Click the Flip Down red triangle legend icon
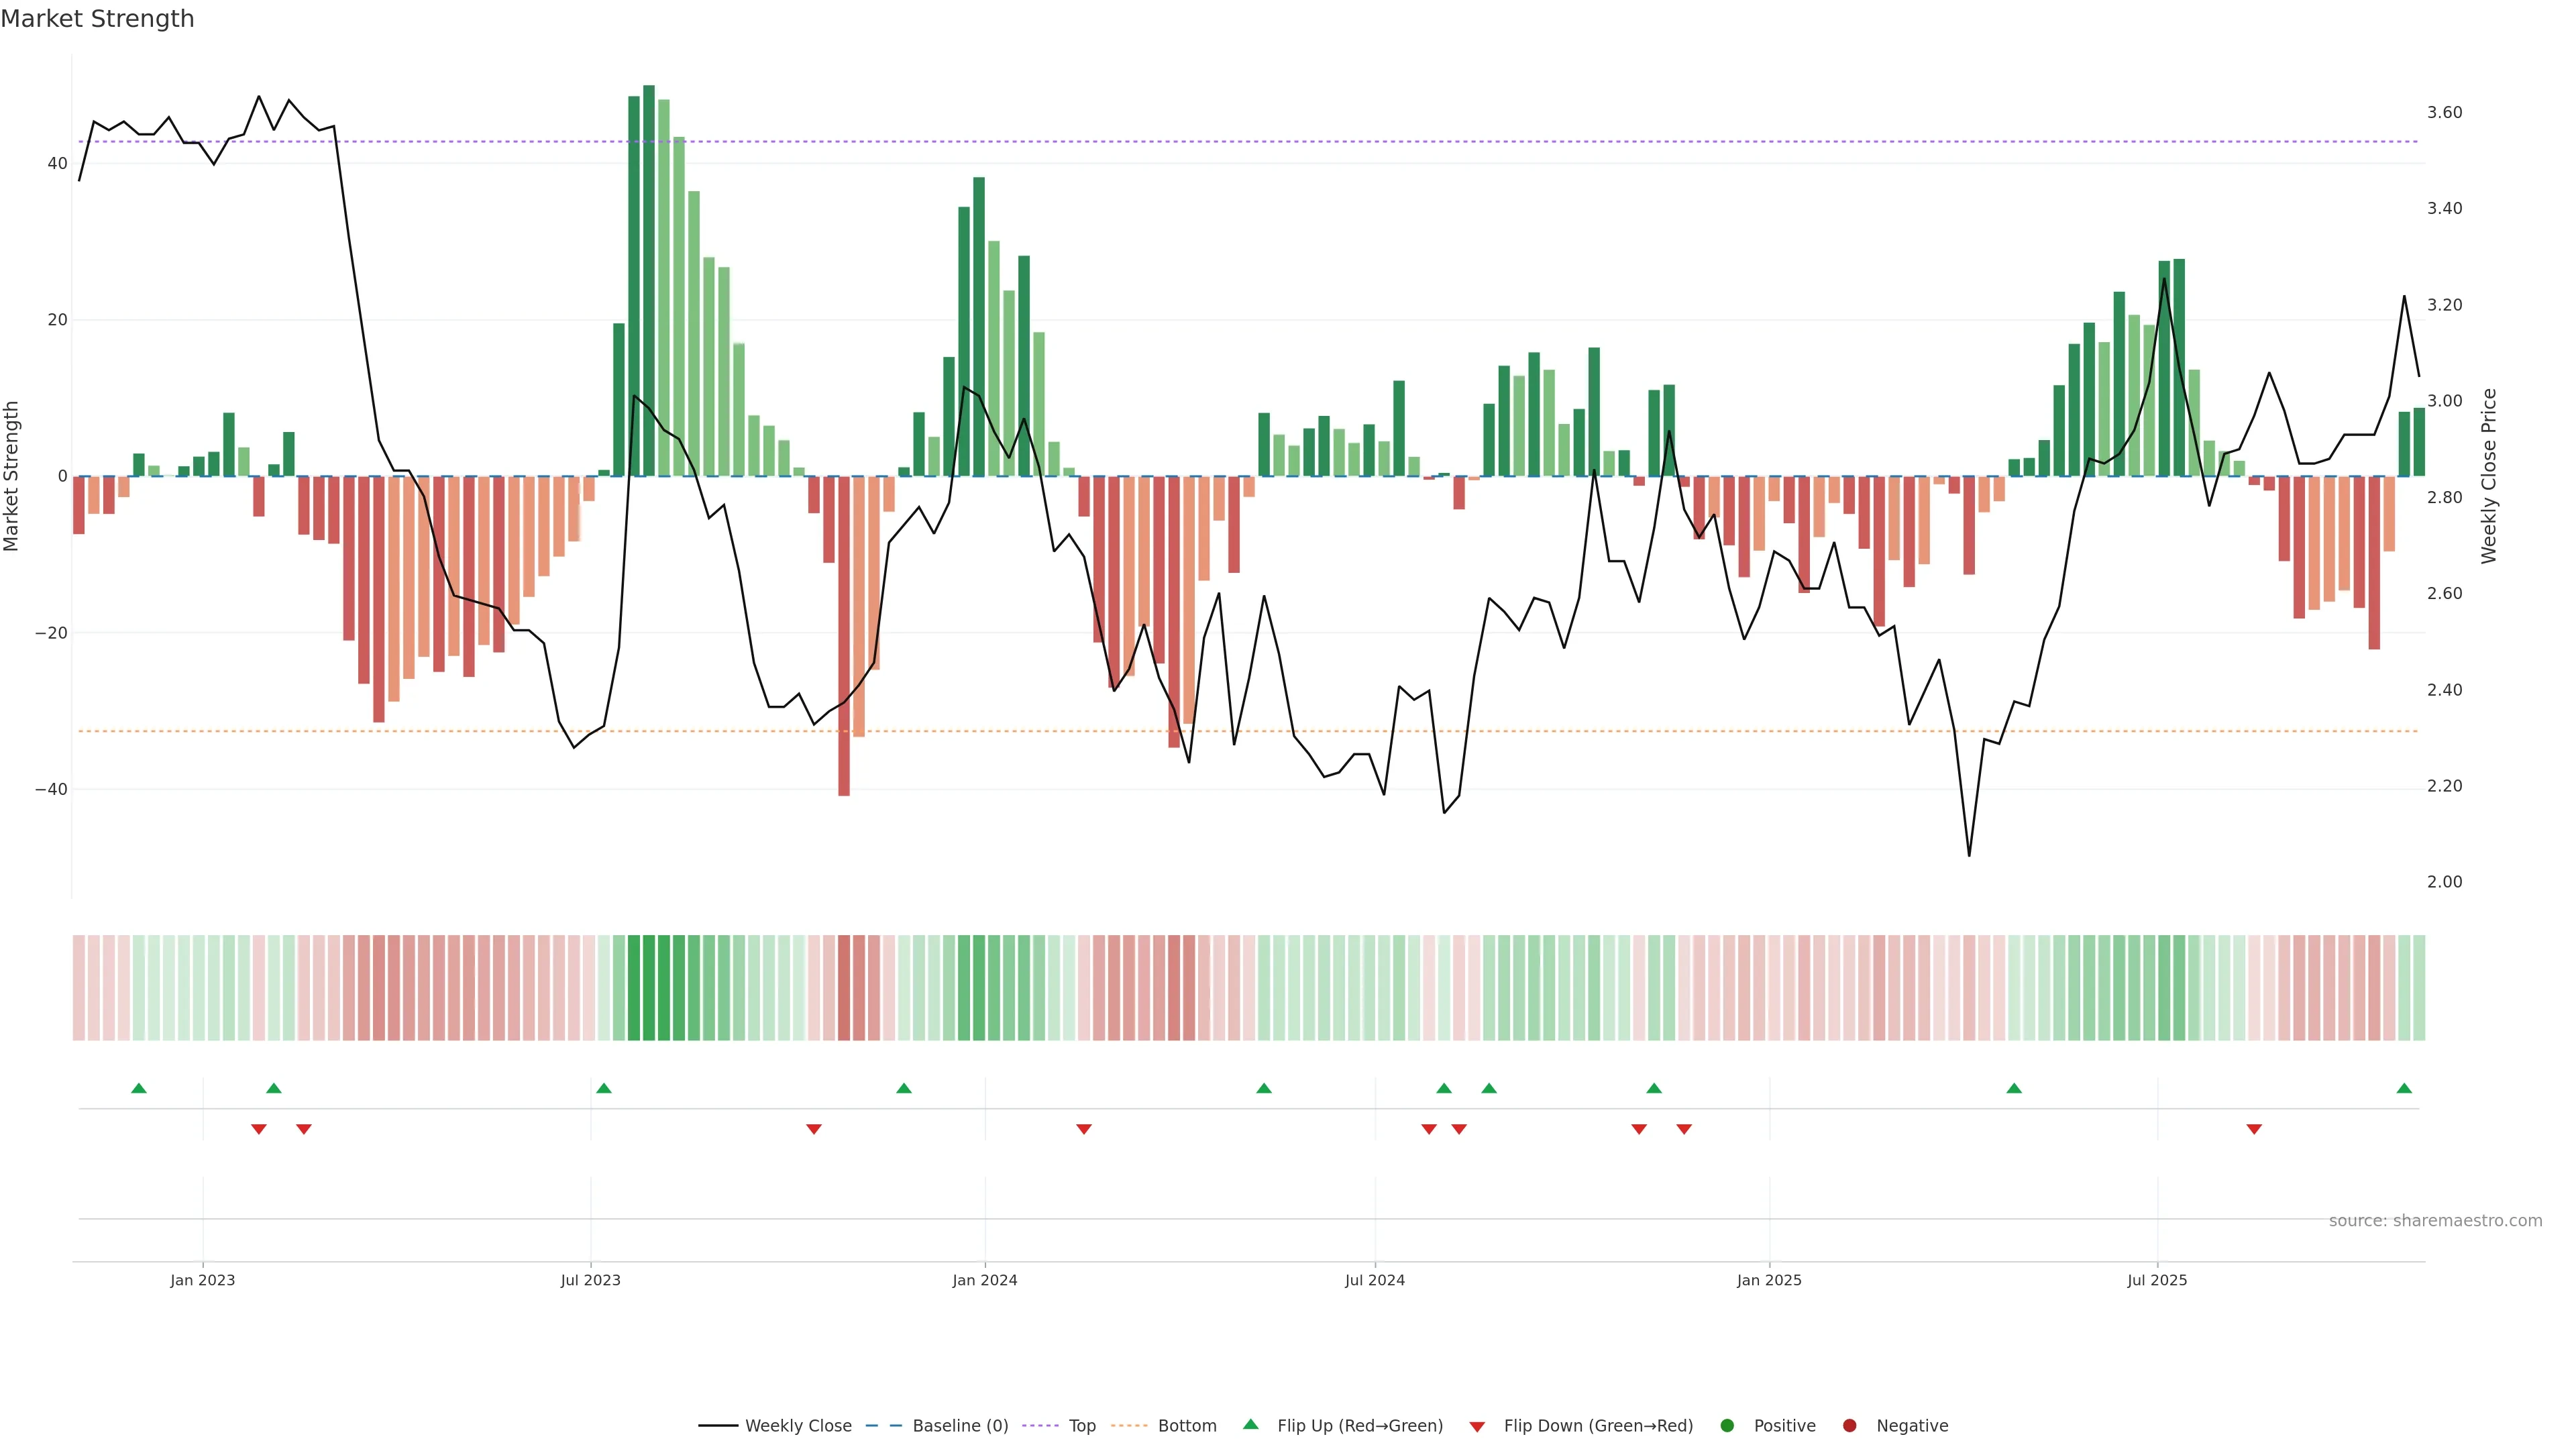 (1477, 1426)
